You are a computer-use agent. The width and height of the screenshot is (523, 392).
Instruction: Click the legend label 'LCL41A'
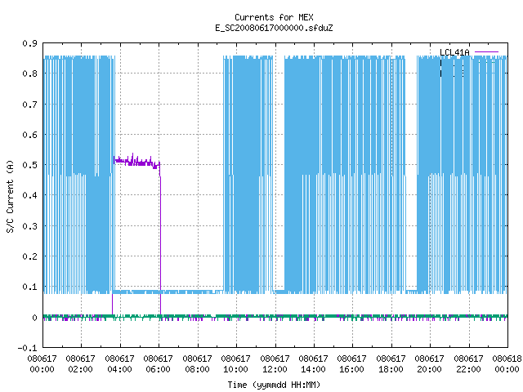(454, 52)
